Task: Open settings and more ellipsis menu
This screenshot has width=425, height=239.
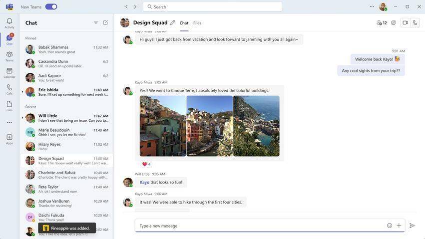Action: [x=372, y=7]
